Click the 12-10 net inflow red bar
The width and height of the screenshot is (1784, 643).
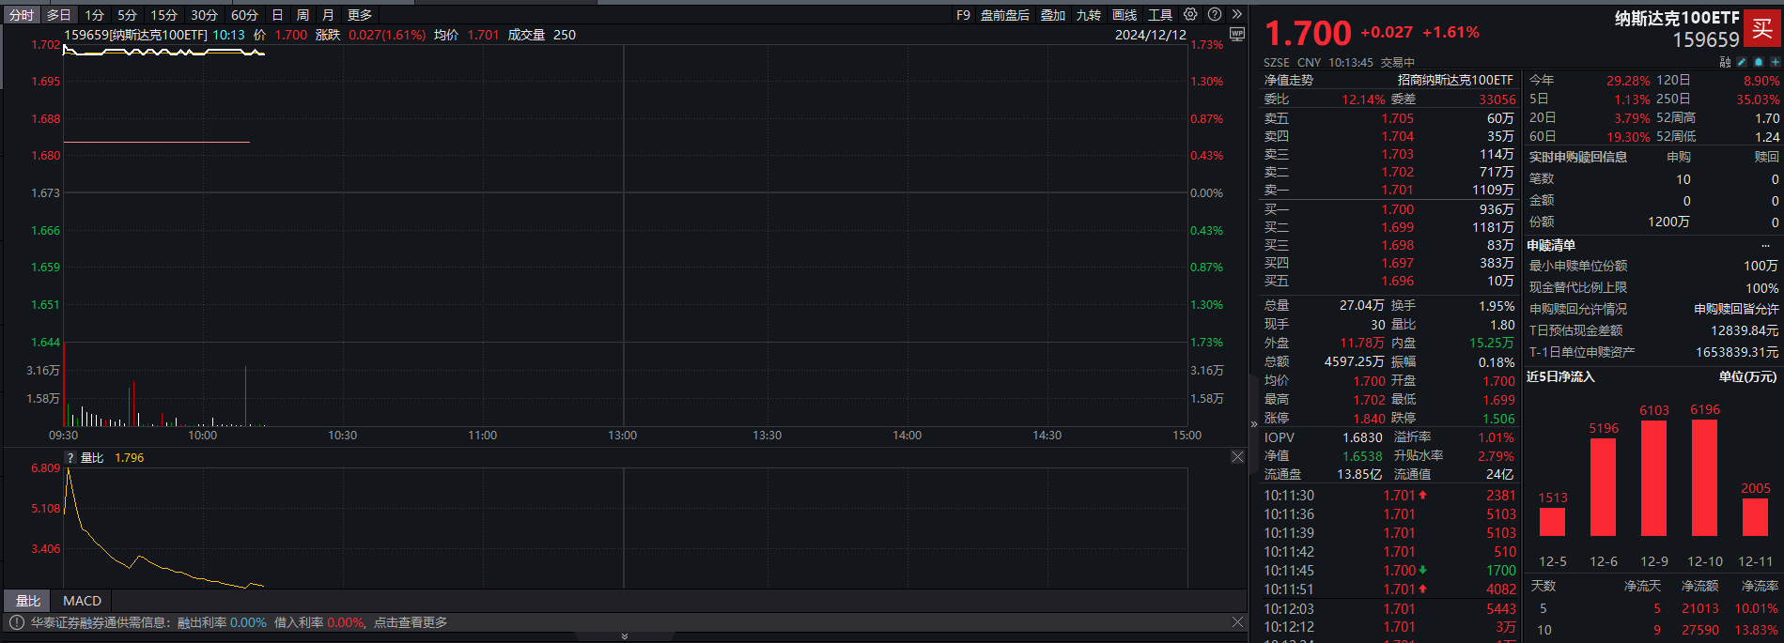1704,478
